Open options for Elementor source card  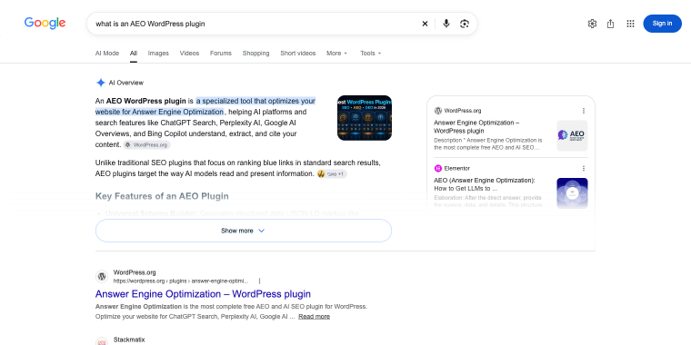(x=584, y=169)
